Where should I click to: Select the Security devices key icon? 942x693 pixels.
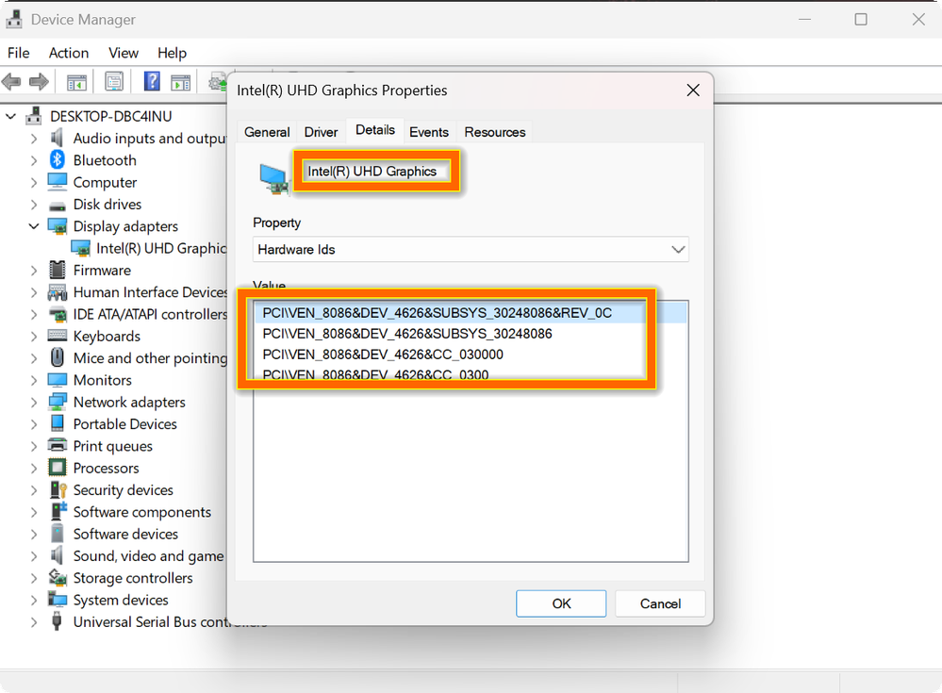[58, 489]
